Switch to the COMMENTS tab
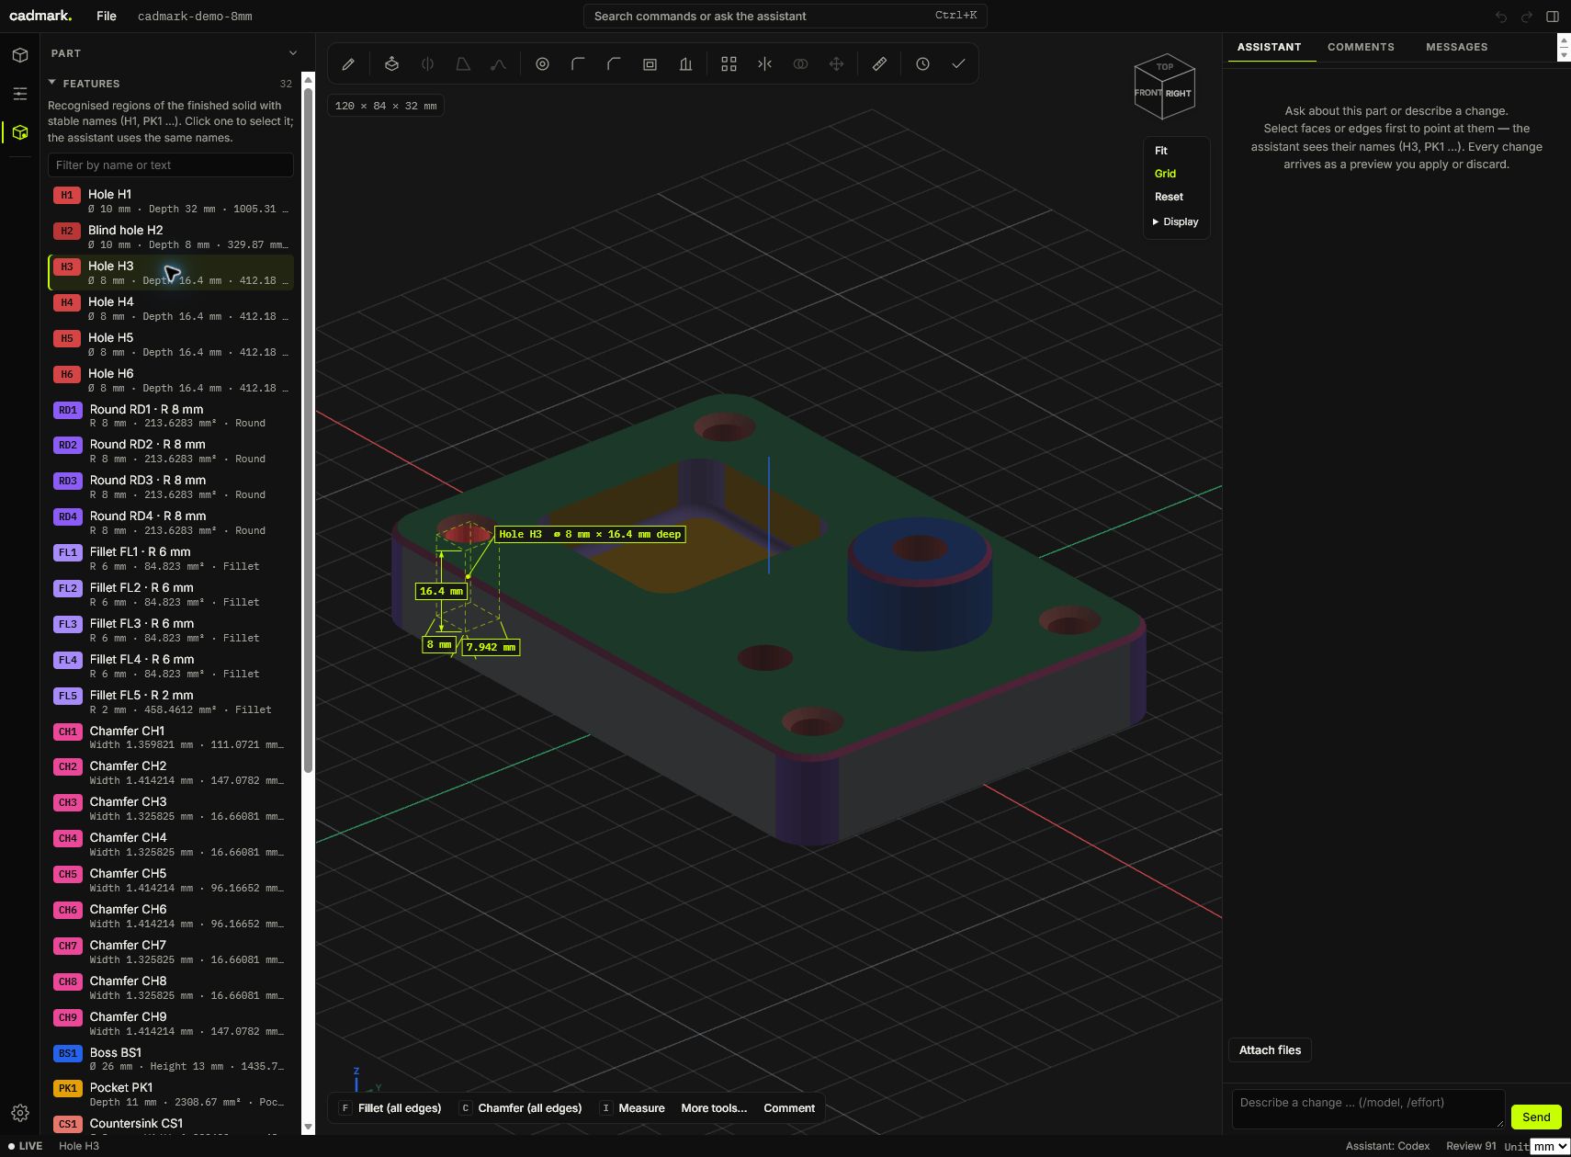Viewport: 1571px width, 1157px height. point(1361,47)
